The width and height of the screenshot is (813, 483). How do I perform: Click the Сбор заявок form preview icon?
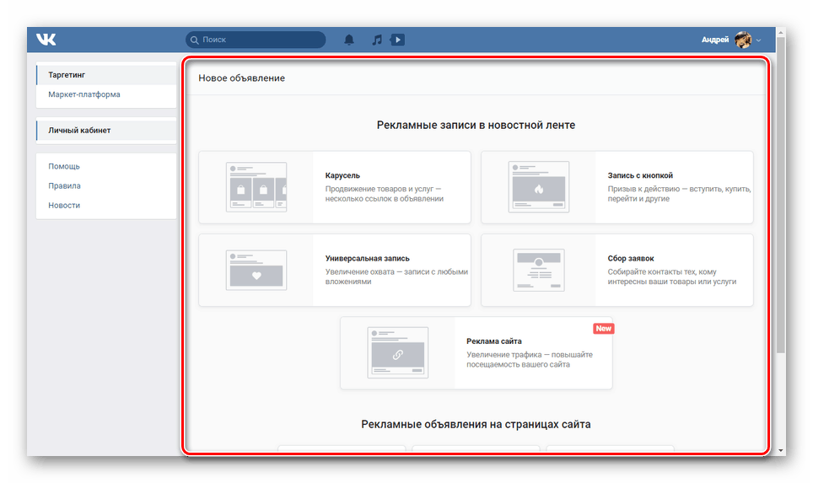[x=539, y=270]
